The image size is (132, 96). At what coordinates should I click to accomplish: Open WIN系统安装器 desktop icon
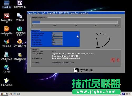(x=7, y=57)
